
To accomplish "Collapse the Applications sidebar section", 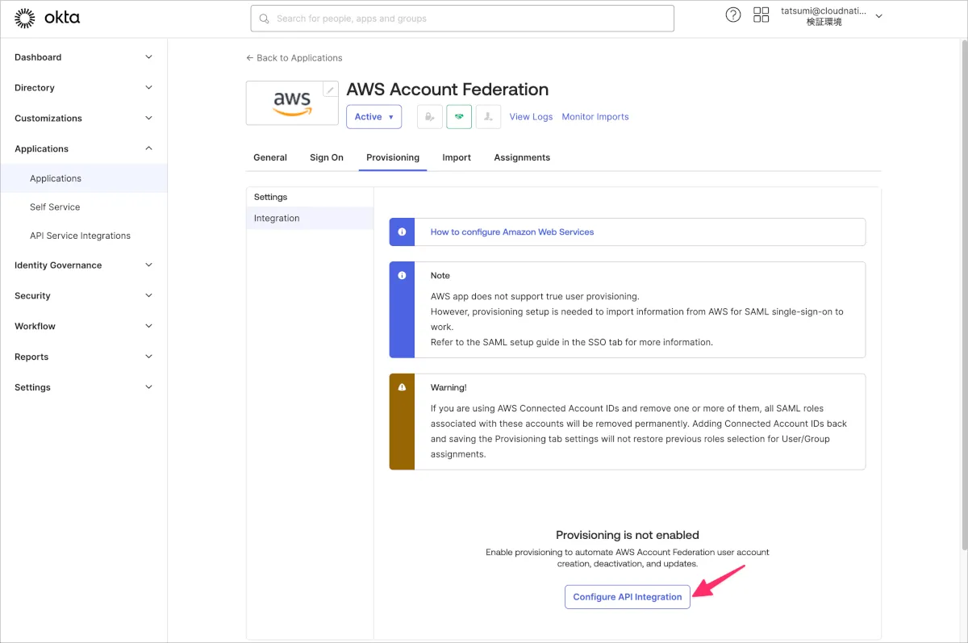I will 83,148.
